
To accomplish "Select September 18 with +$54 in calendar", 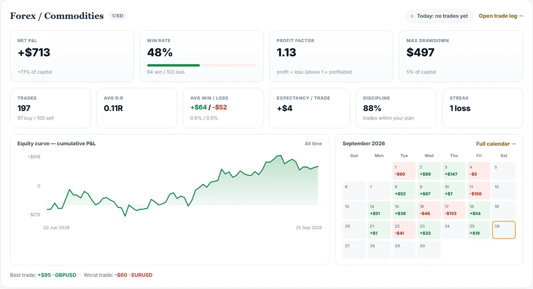I will pyautogui.click(x=479, y=210).
